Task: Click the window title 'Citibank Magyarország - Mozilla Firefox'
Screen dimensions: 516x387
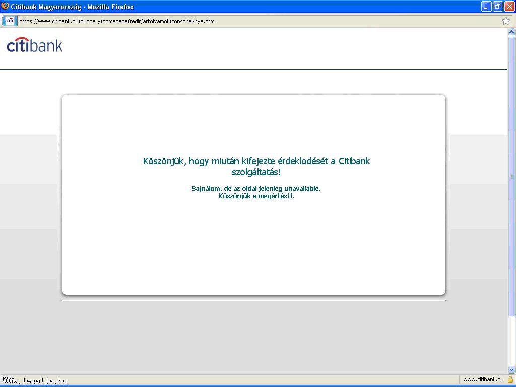Action: [x=72, y=7]
